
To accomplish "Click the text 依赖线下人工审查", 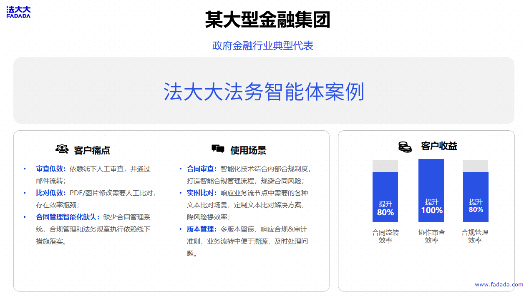I will (x=97, y=169).
